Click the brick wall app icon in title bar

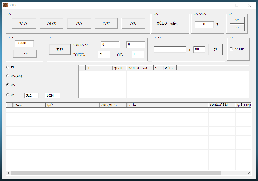tap(5, 5)
